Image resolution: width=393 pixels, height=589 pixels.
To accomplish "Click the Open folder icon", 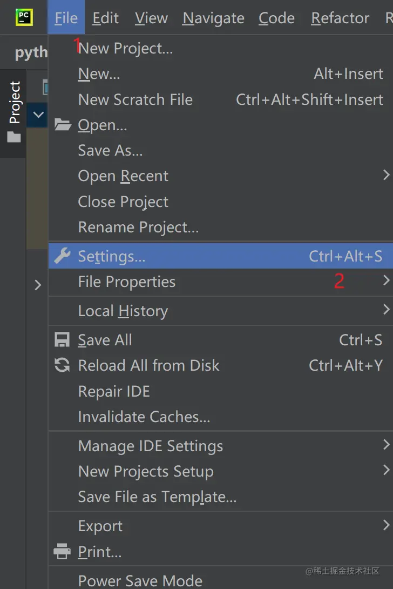I will tap(63, 125).
